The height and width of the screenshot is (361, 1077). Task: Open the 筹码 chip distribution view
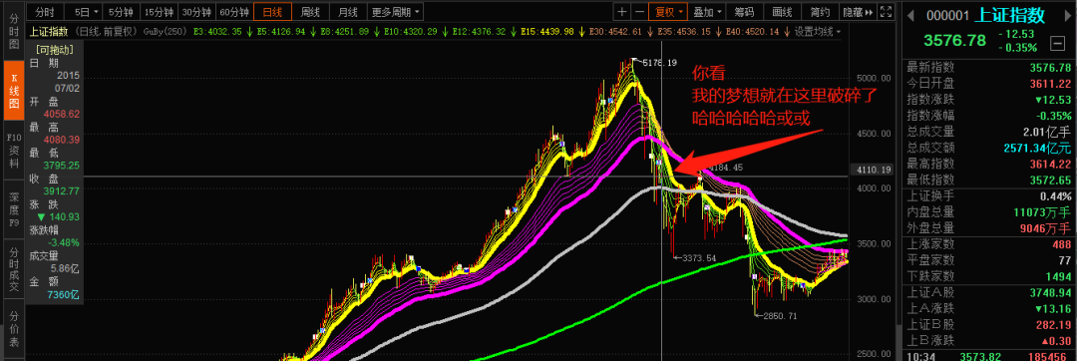(745, 12)
